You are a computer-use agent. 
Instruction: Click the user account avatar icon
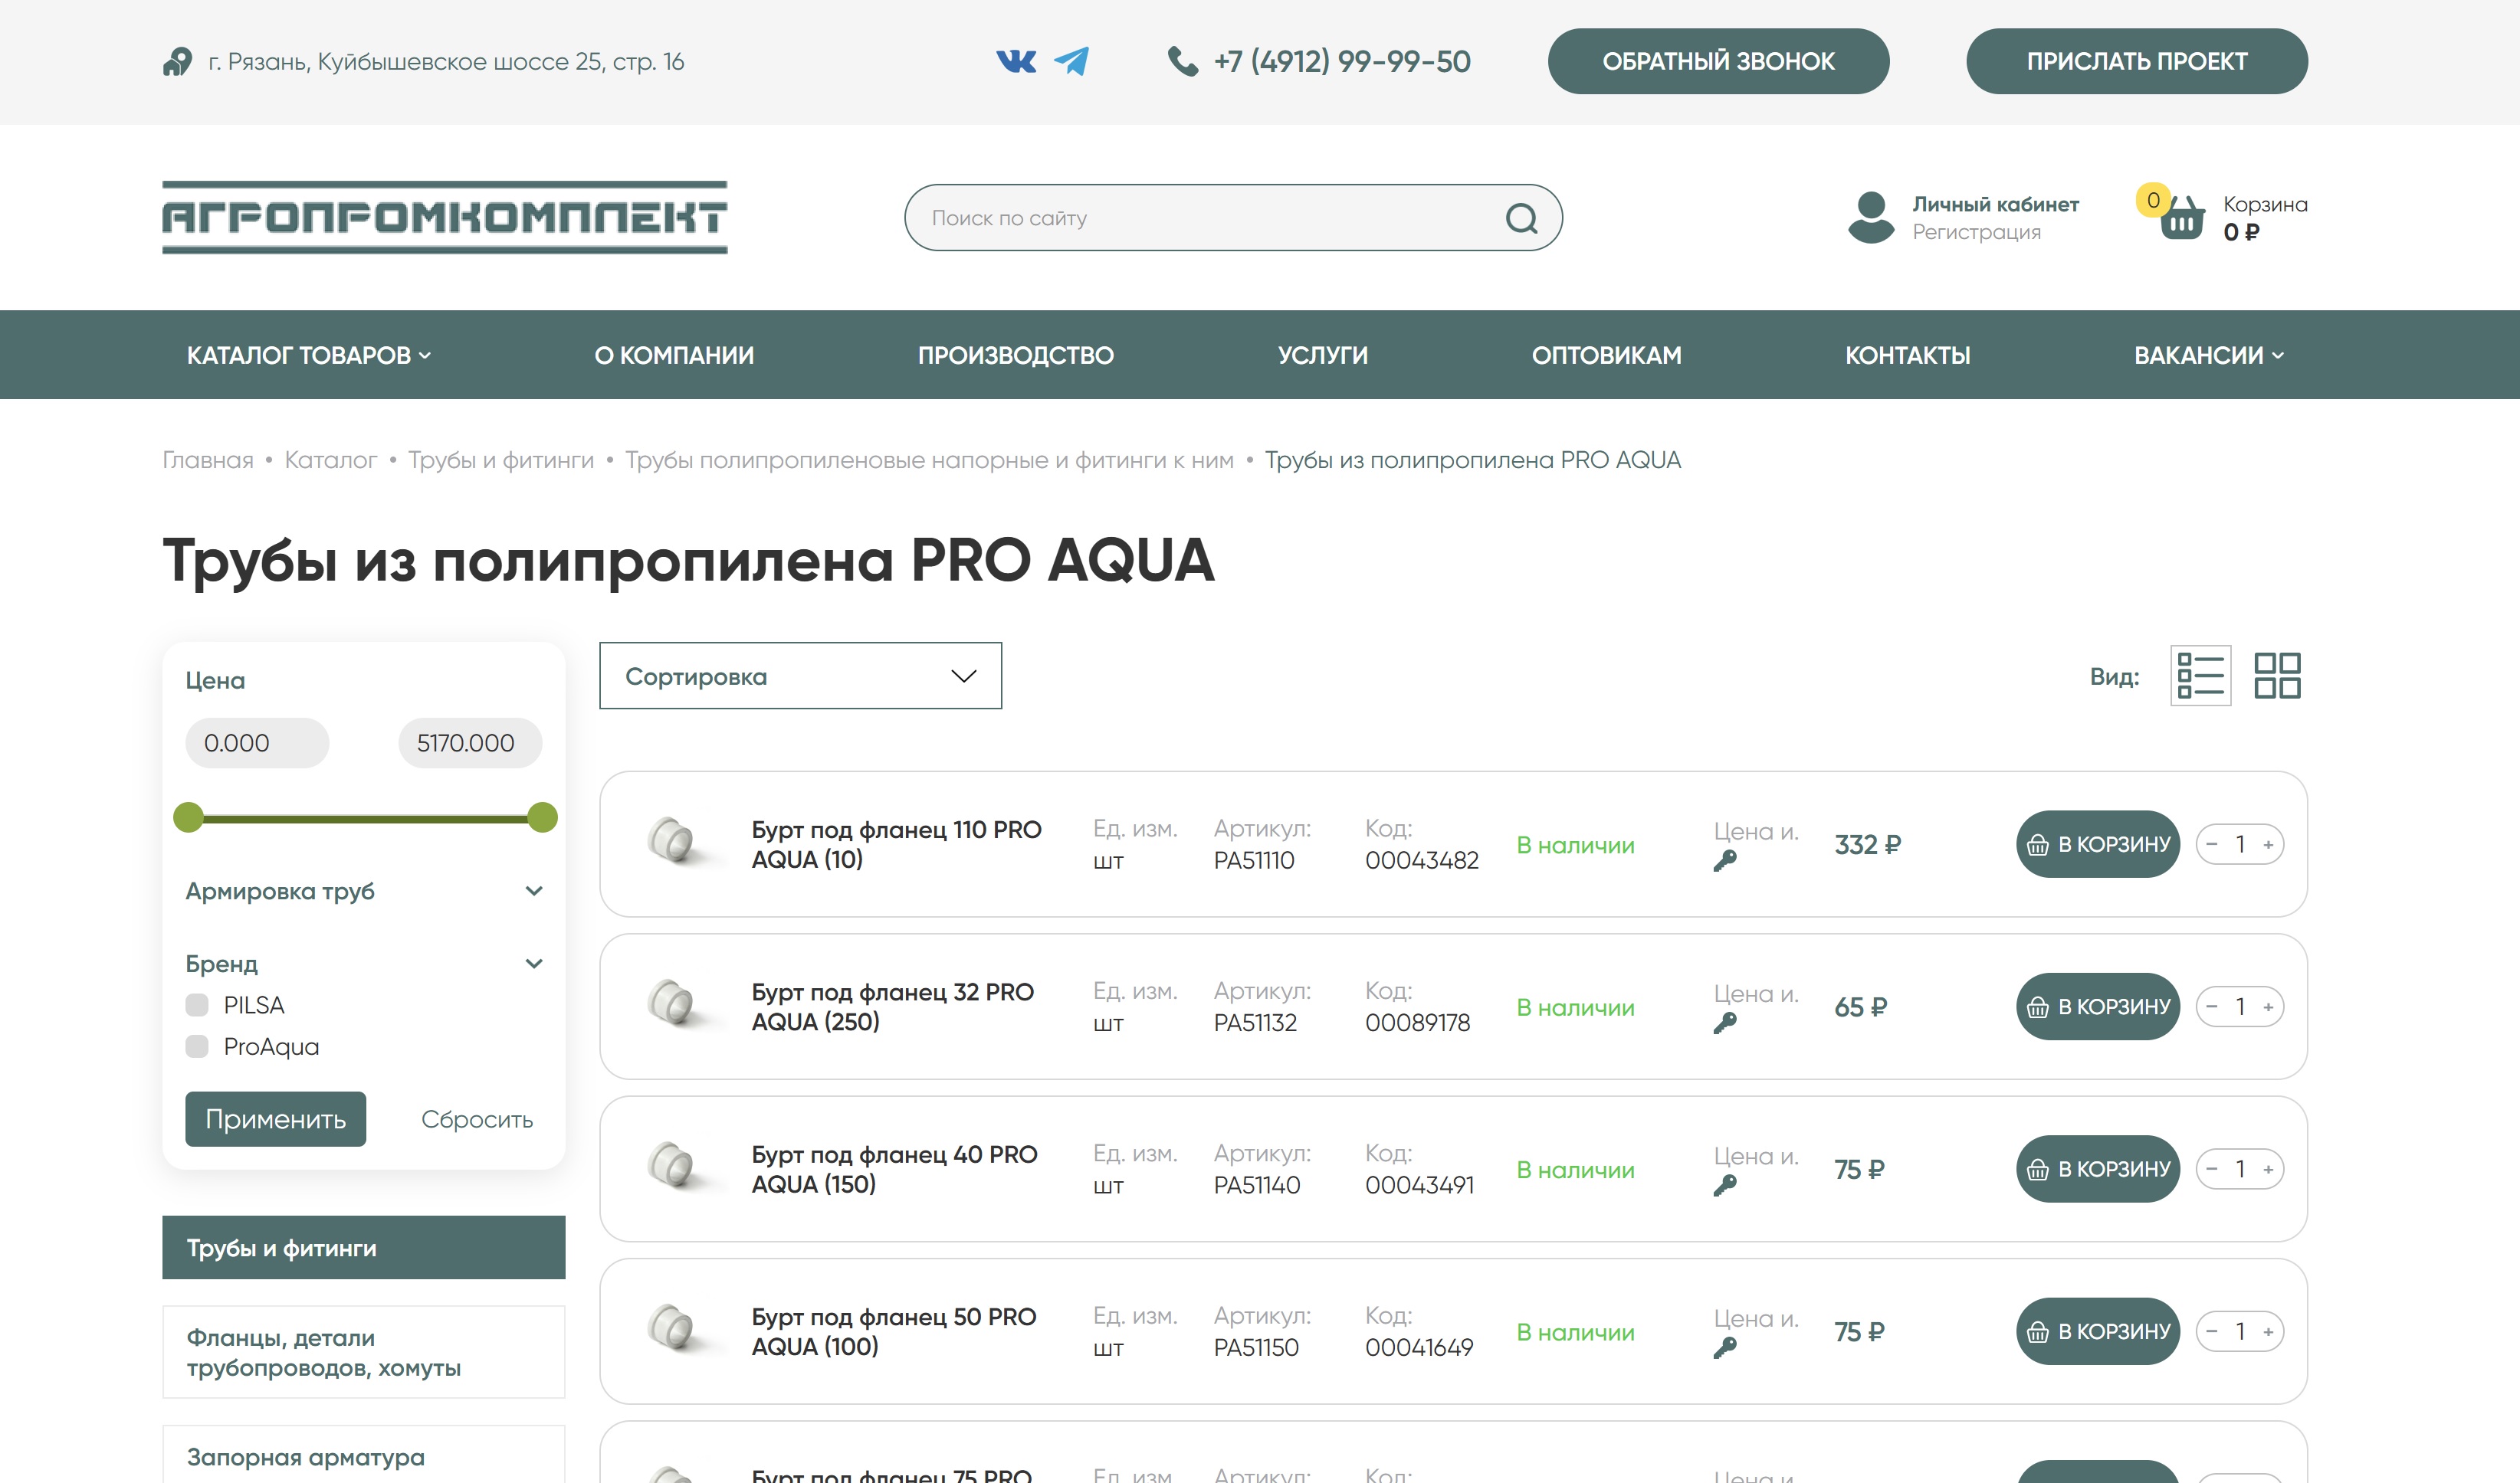(x=1871, y=217)
